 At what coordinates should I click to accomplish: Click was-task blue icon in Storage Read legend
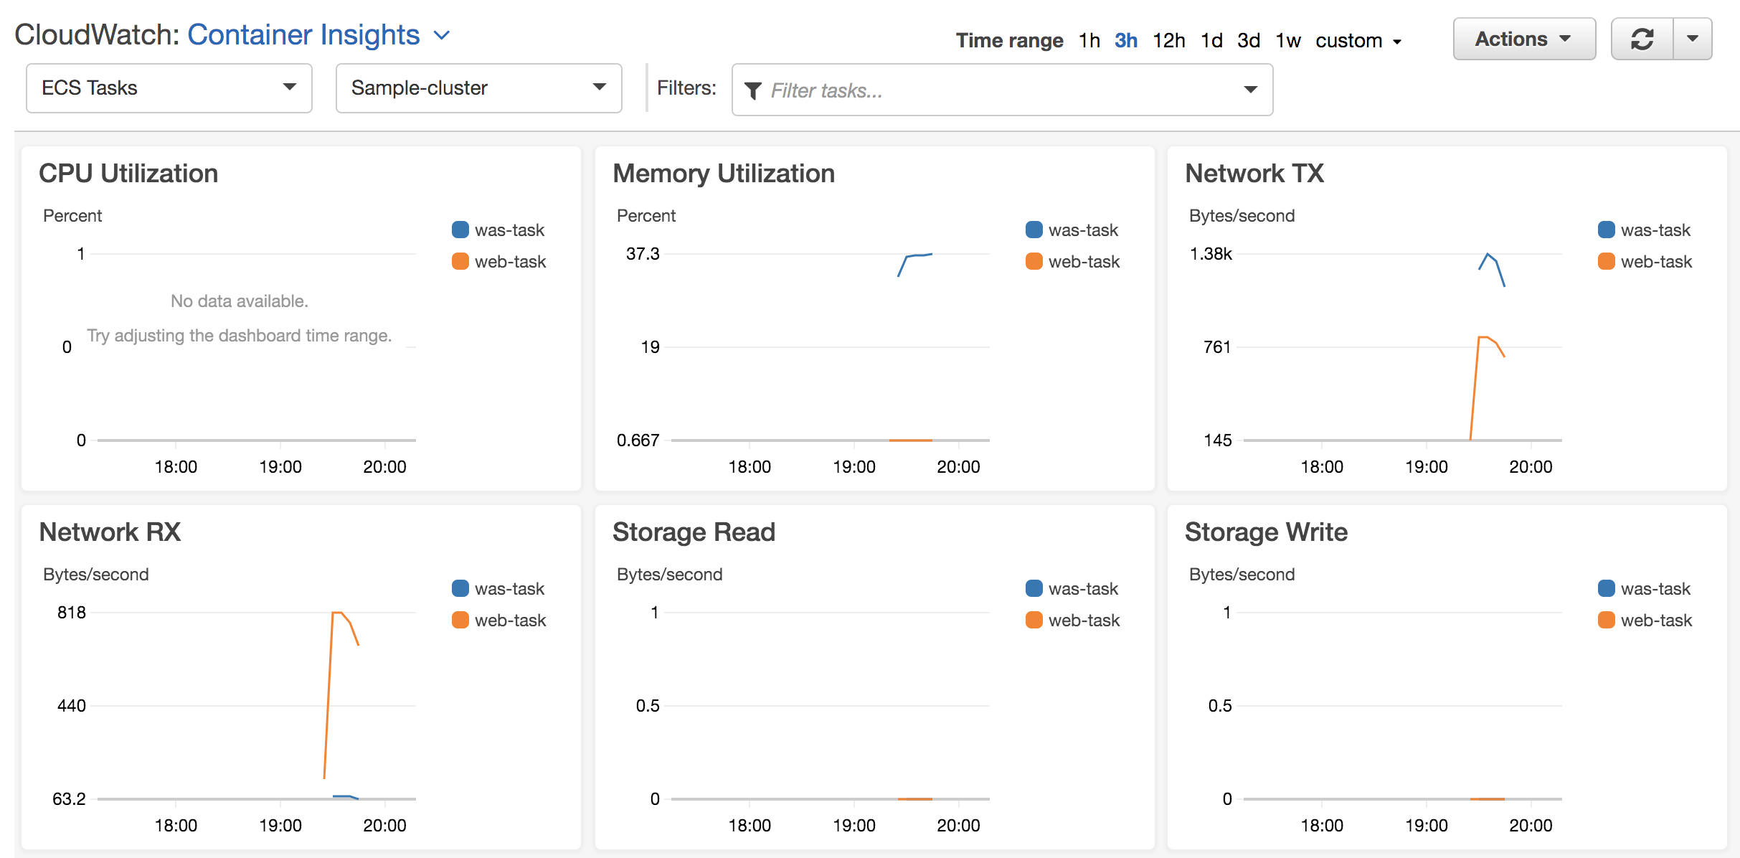pos(1034,588)
